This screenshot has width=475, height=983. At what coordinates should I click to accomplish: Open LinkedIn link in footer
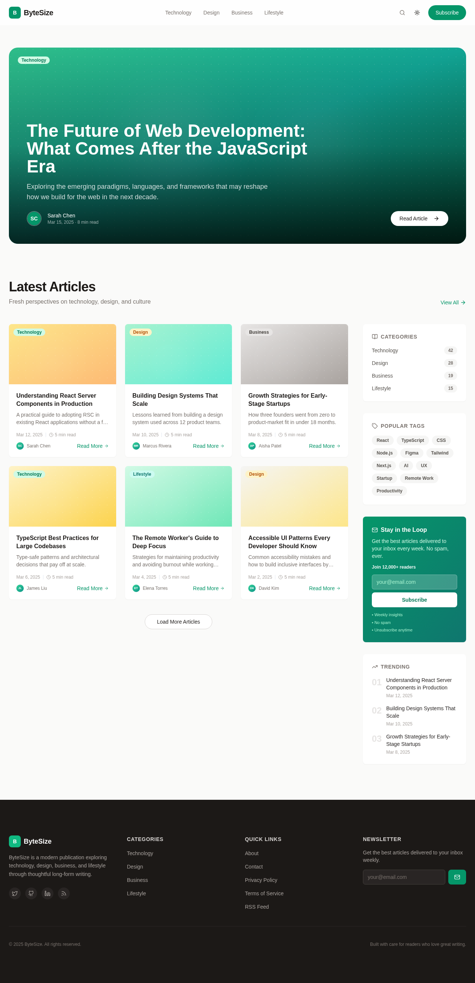pos(47,893)
